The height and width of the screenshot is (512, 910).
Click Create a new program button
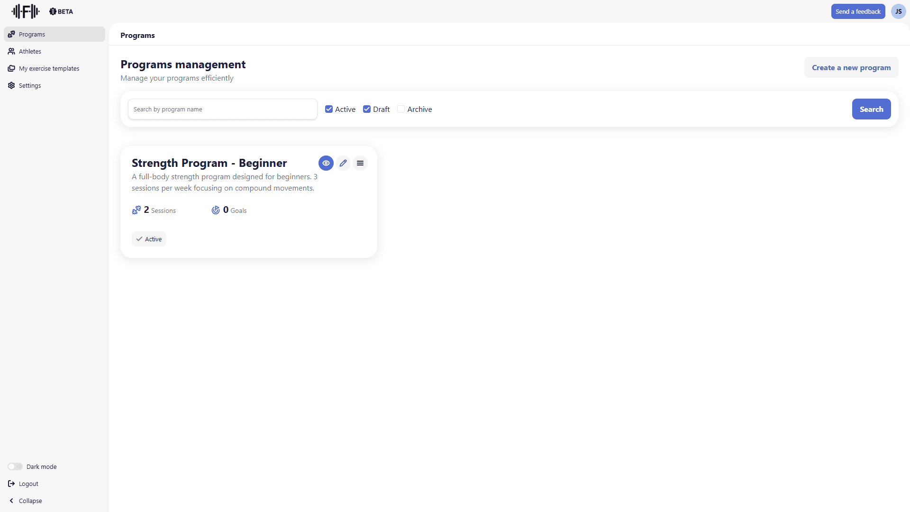(851, 67)
